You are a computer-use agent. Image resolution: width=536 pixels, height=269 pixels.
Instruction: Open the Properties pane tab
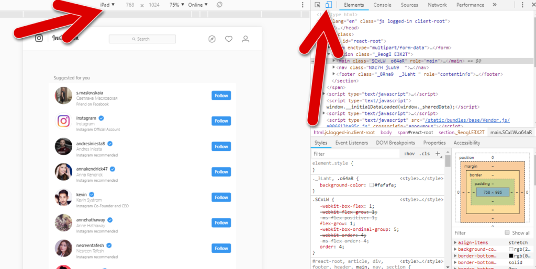[434, 143]
